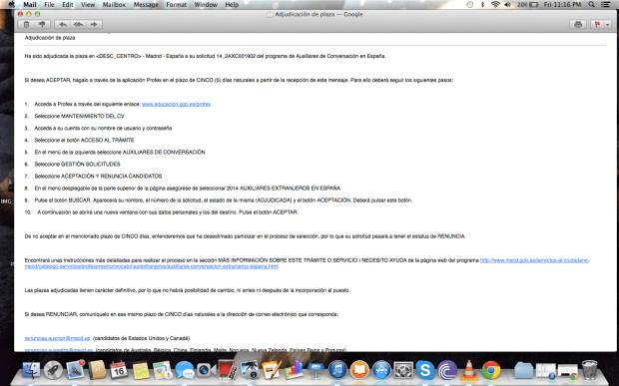Open iBooks from the Dock
The width and height of the screenshot is (619, 386).
pos(359,370)
